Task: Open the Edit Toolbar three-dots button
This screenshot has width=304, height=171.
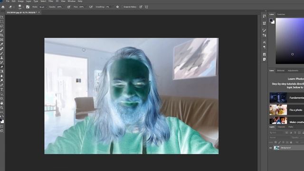Action: [2, 112]
